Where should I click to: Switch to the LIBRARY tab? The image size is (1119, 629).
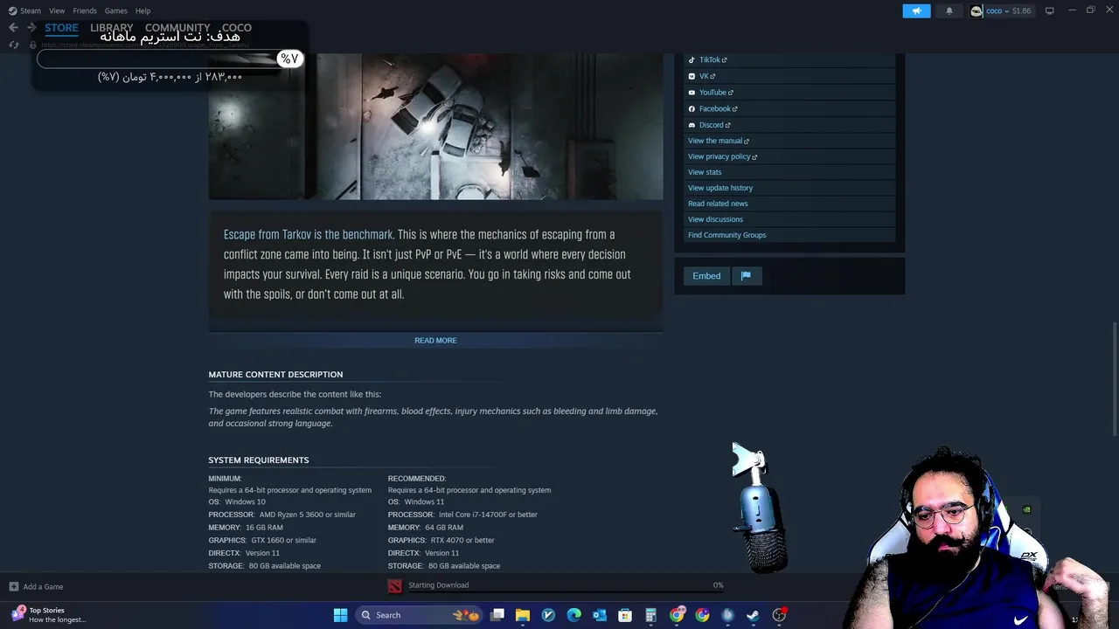(112, 28)
